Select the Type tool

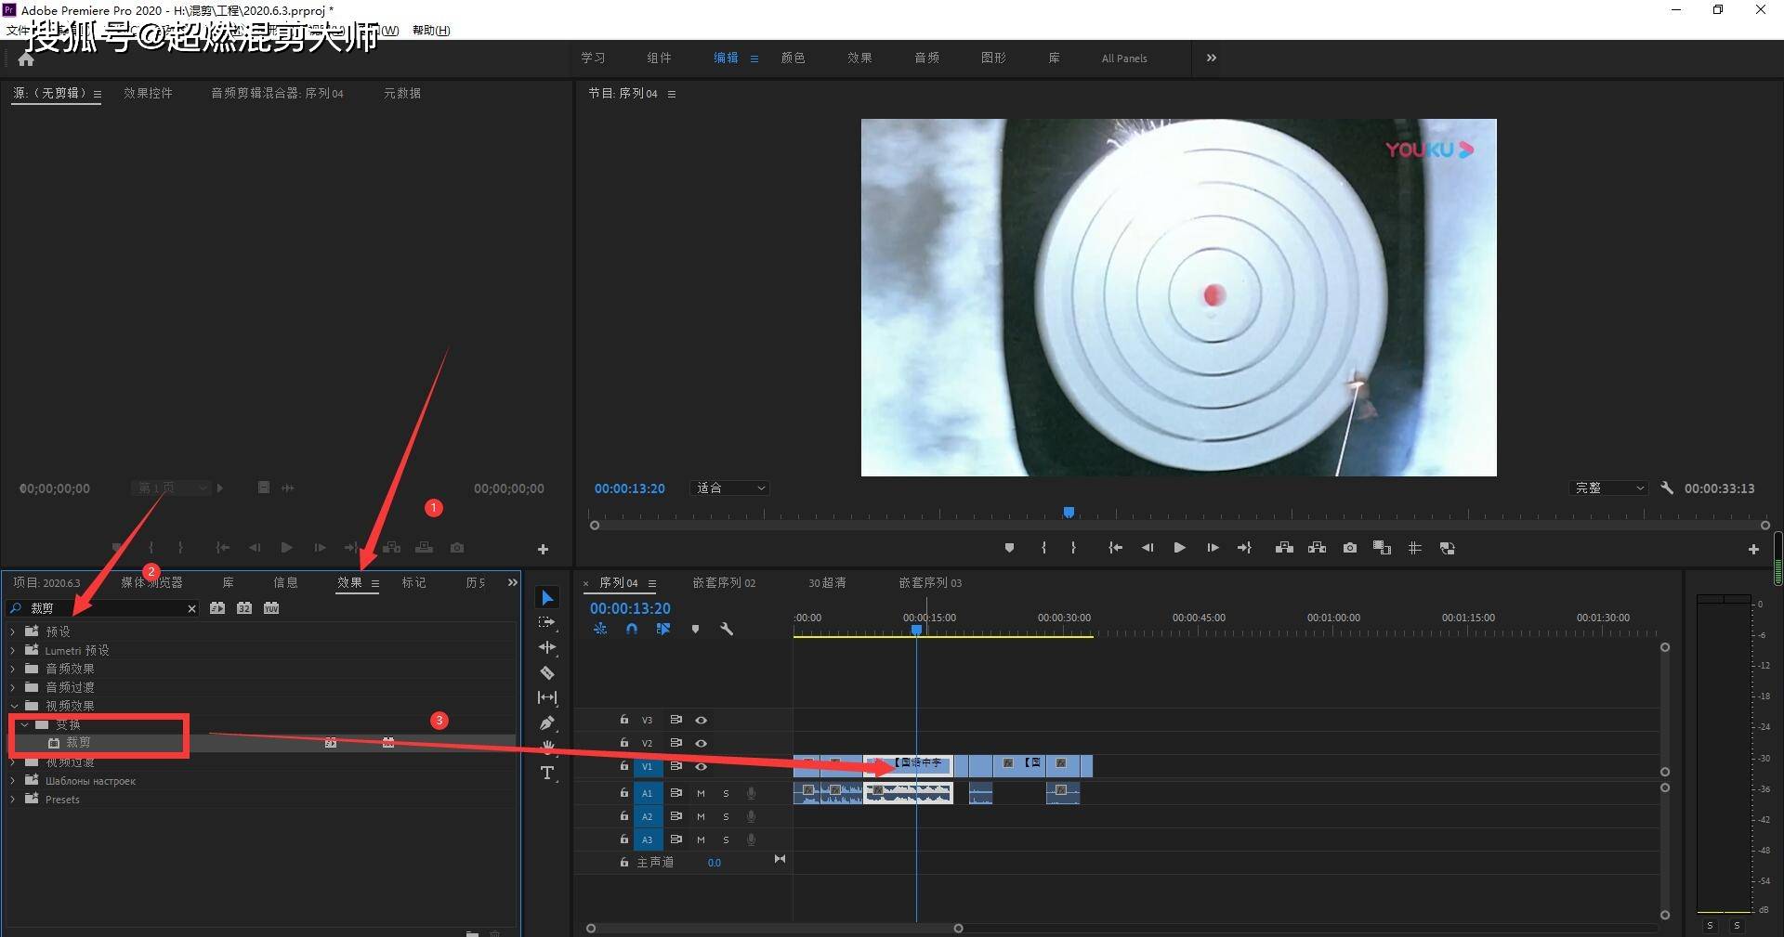pos(547,773)
